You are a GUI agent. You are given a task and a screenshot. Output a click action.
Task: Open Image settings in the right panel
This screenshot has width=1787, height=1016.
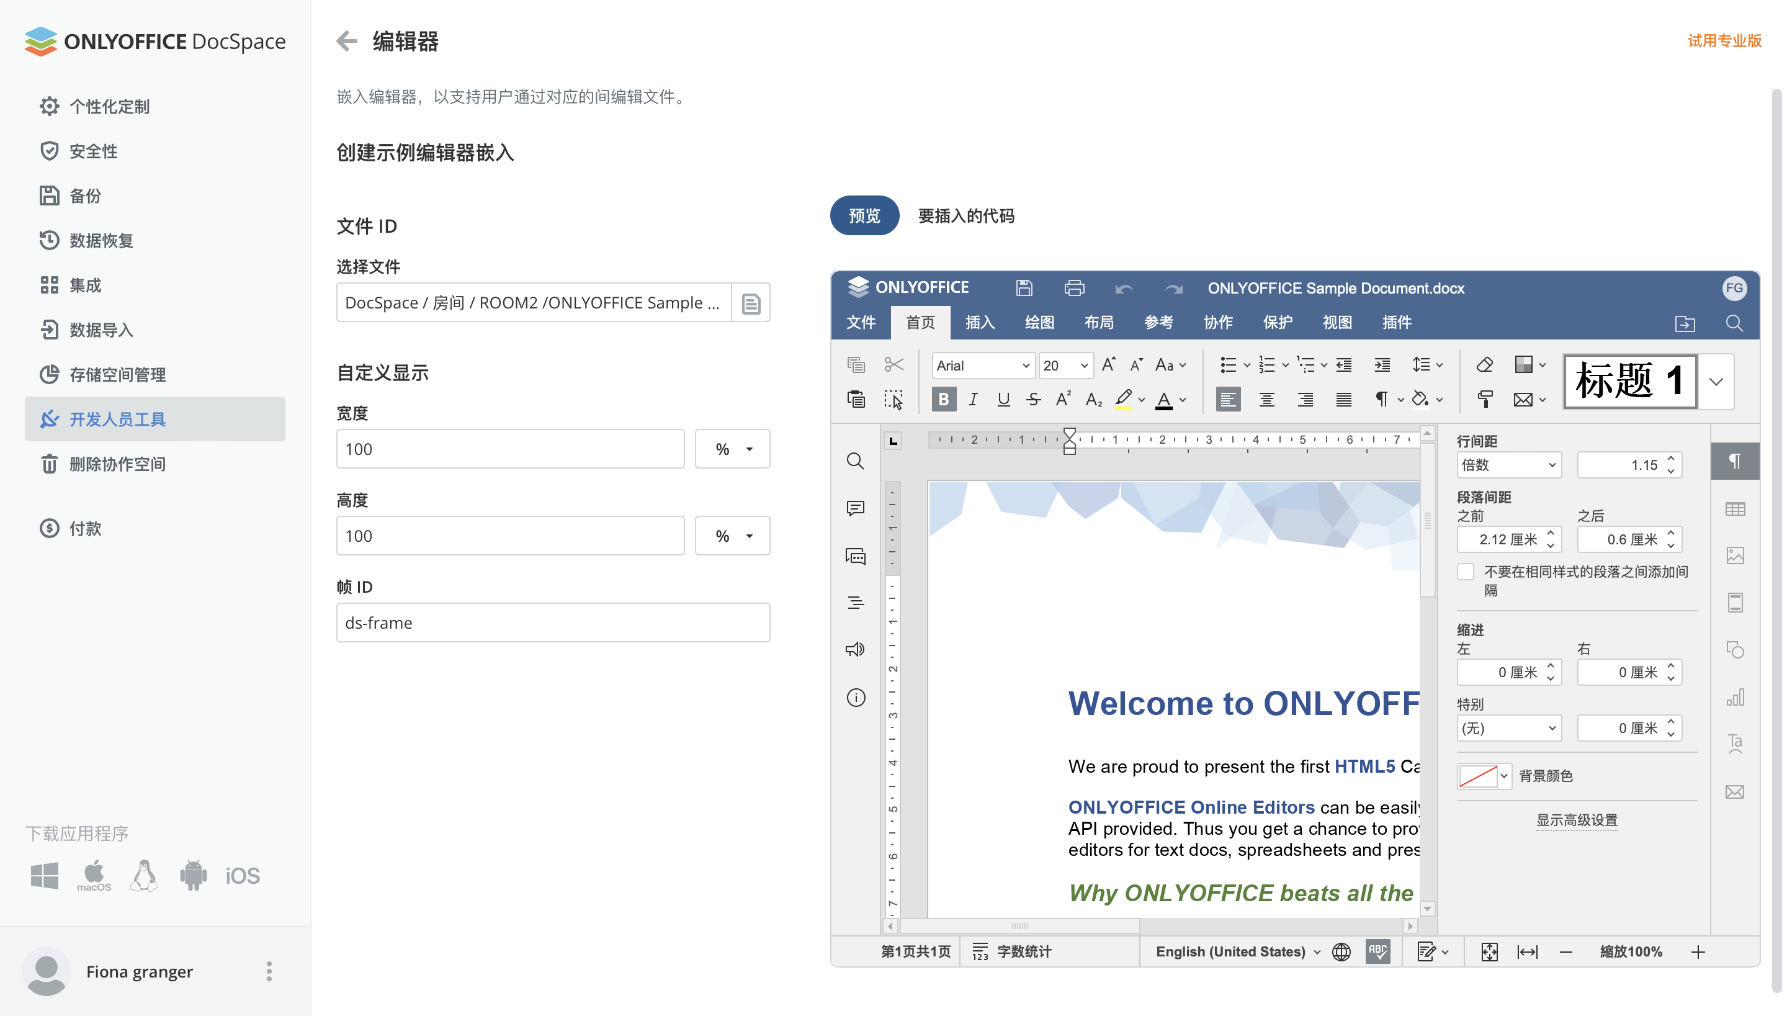click(x=1736, y=555)
